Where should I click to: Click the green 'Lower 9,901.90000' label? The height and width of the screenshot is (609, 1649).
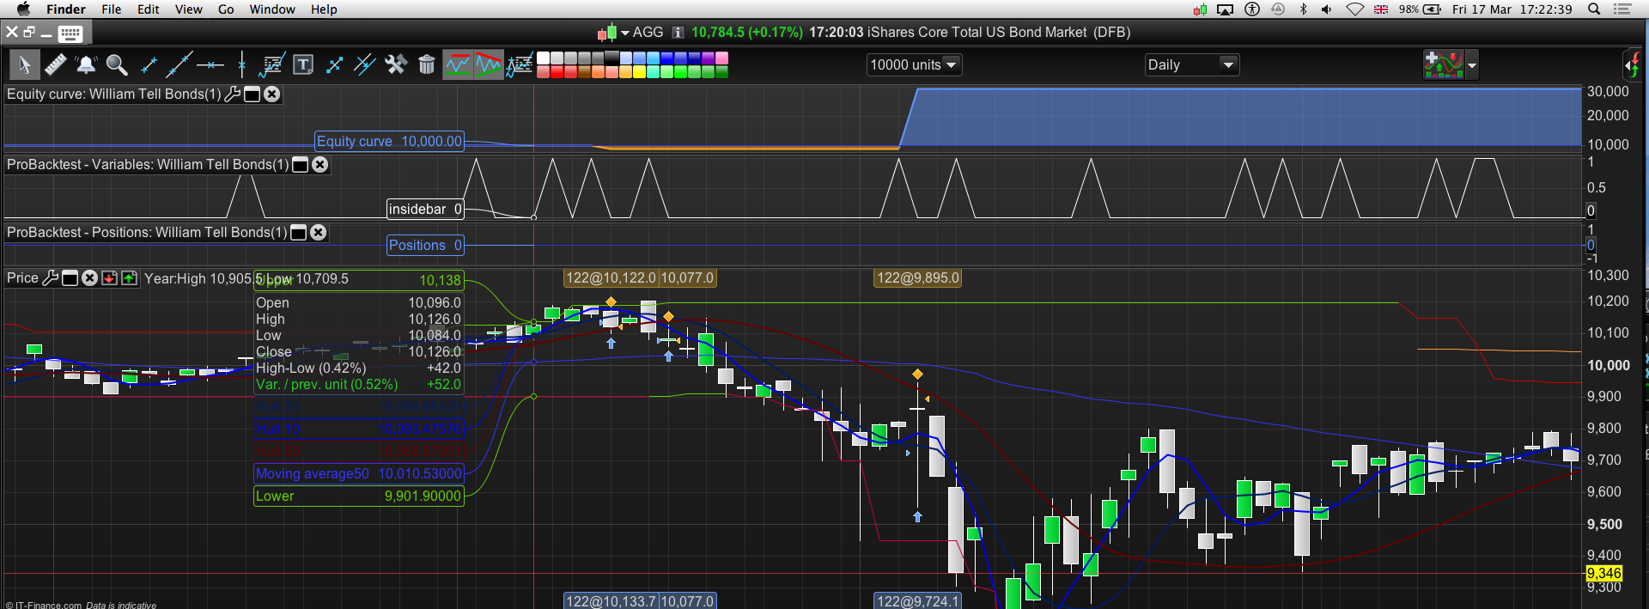[x=359, y=496]
